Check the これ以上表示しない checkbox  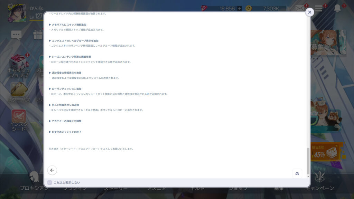tap(49, 182)
